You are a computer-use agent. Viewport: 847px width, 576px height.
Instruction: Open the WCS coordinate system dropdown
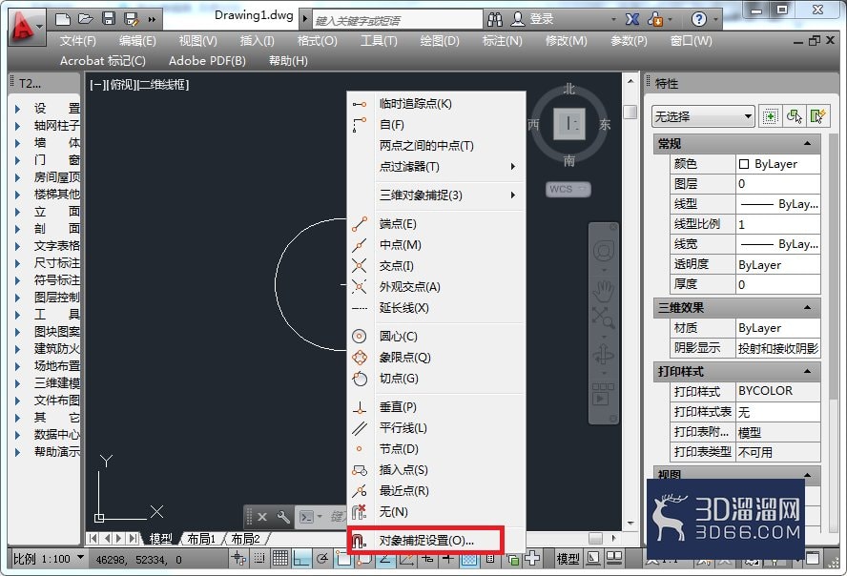tap(568, 189)
